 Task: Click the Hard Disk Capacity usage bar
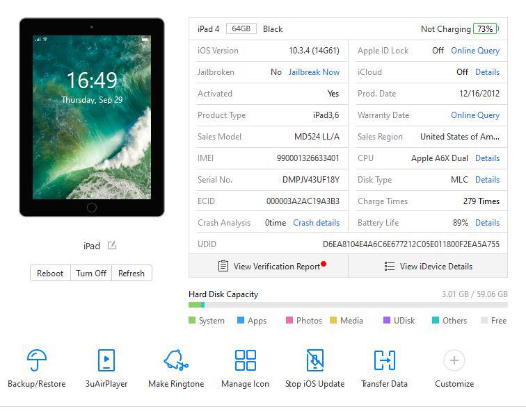348,305
